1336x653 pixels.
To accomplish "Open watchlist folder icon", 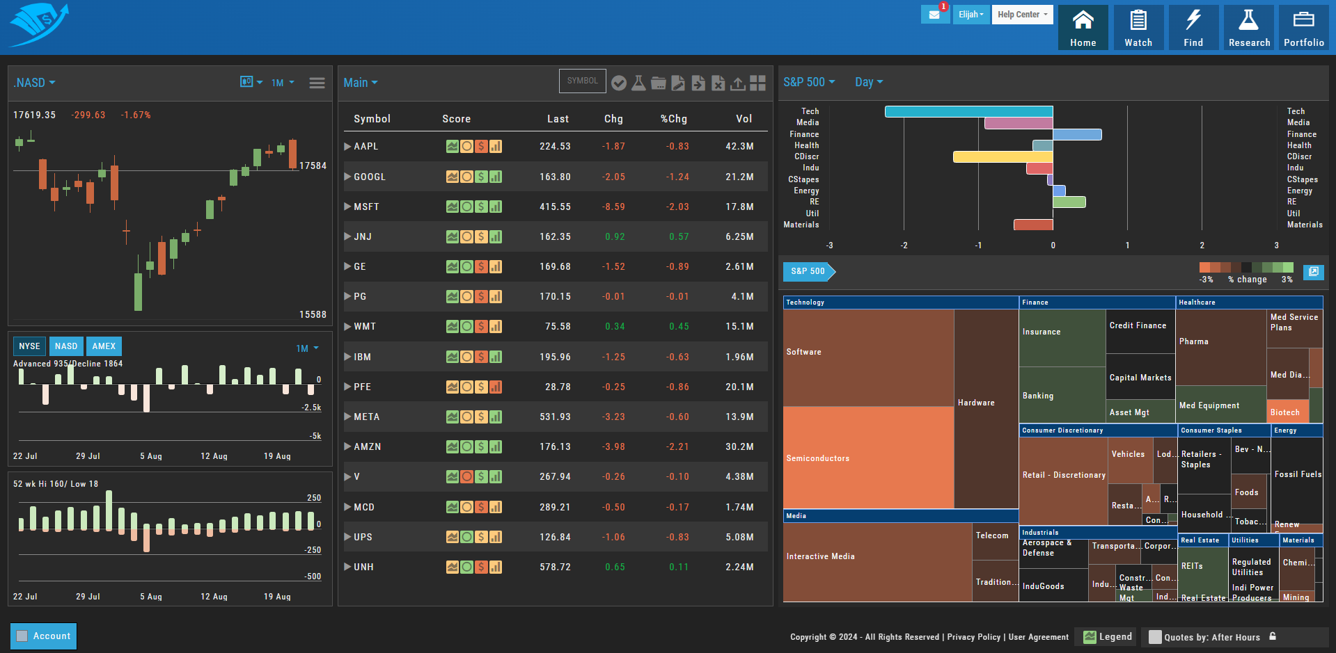I will point(659,83).
